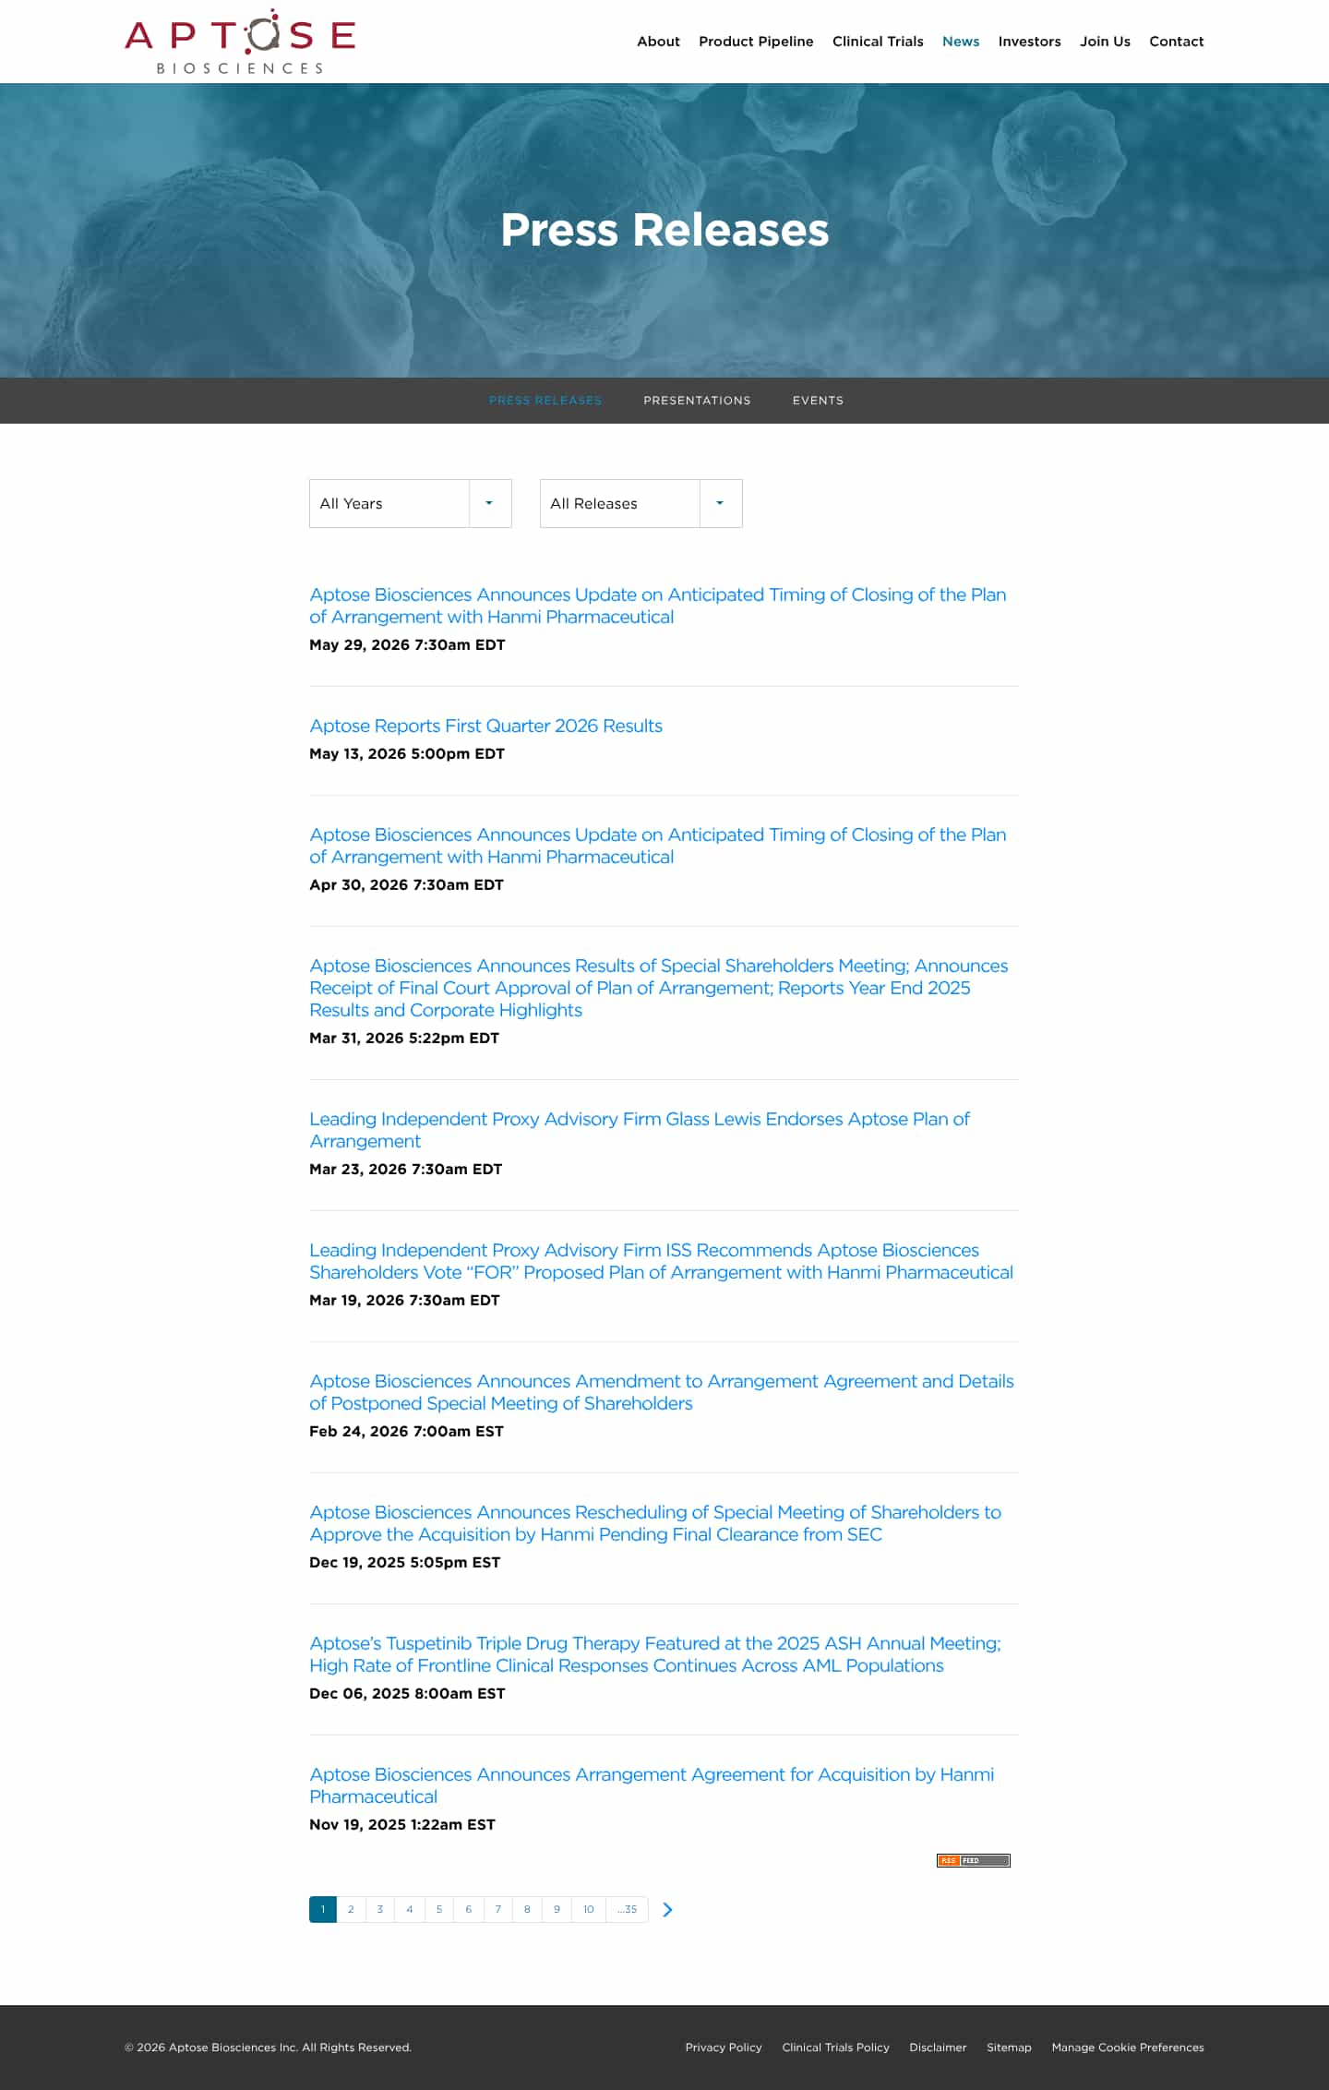Go to page 7 of releases
Viewport: 1329px width, 2090px height.
click(498, 1909)
